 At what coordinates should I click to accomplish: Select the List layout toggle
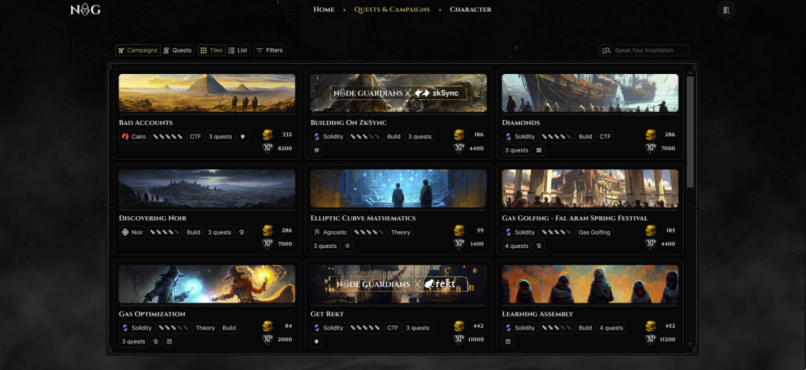238,50
